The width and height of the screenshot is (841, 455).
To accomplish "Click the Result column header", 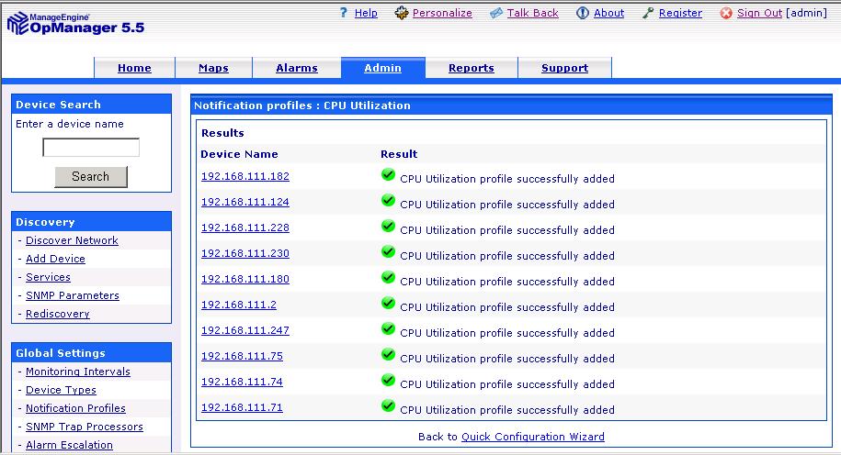I will (399, 154).
